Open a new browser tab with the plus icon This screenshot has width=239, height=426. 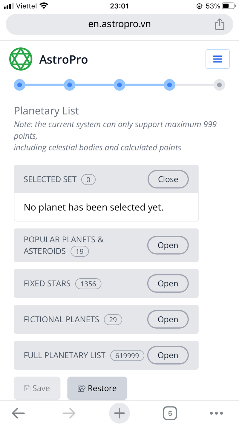pos(119,413)
